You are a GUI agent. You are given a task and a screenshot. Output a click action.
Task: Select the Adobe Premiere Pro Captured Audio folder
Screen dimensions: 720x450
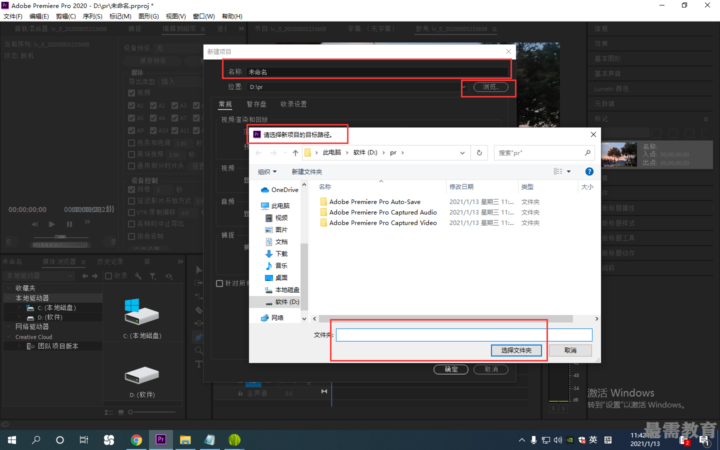click(378, 212)
